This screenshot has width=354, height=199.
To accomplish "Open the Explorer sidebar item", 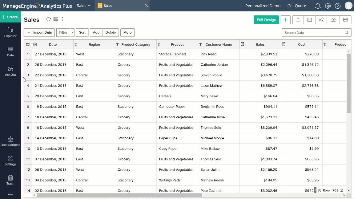I will pyautogui.click(x=10, y=32).
